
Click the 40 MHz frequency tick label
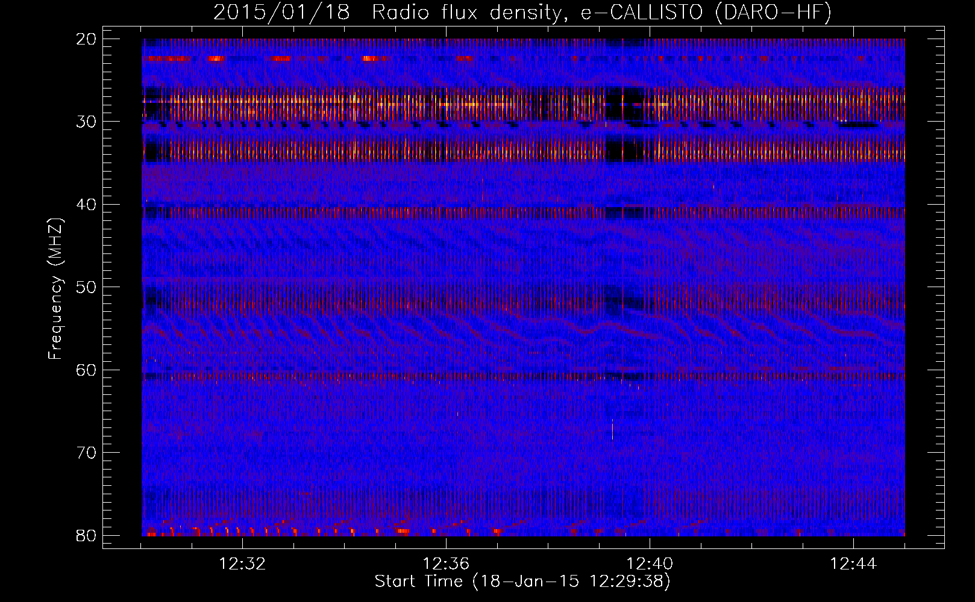tap(86, 205)
